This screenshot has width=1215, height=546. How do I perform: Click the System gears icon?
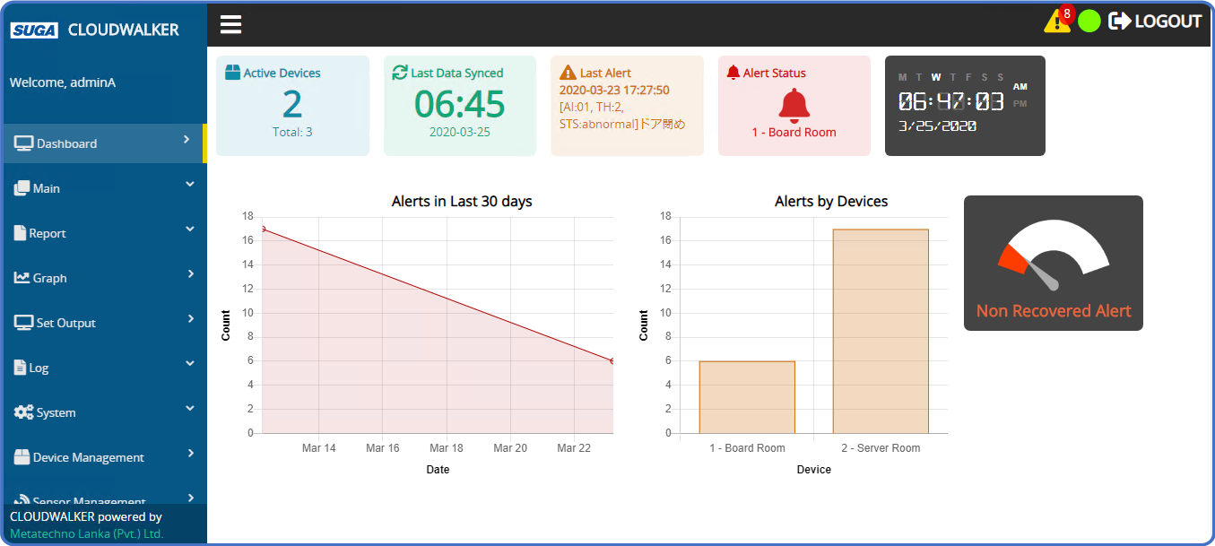(x=23, y=412)
